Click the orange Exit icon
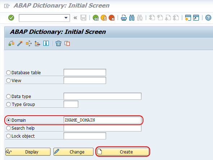213x160 pixels. pyautogui.click(x=104, y=18)
